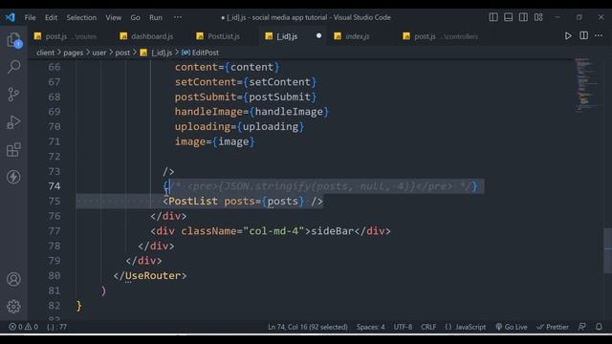Open notifications bell icon
Viewport: 612px width, 344px height.
click(599, 327)
